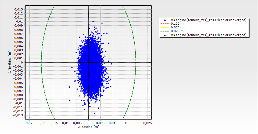This screenshot has height=134, width=258.
Task: Click the right arc of the green circle
Action: 136,62
